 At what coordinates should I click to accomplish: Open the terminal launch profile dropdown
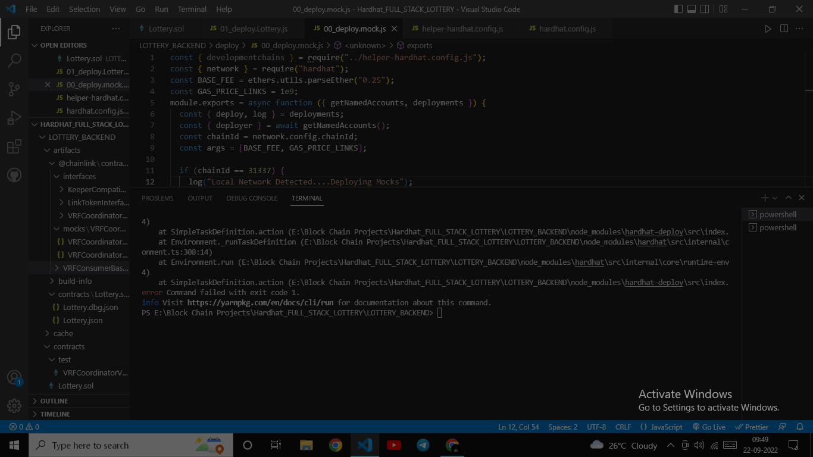tap(774, 198)
